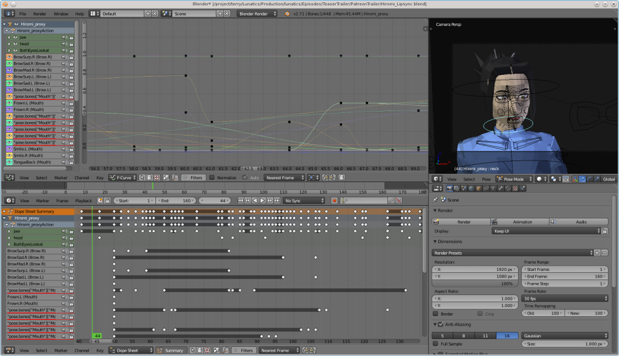619x356 pixels.
Task: Select the 3D rotation manipulator icon
Action: (x=590, y=178)
